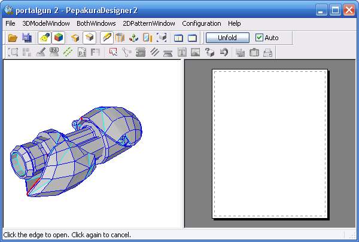Click the paste clipboard icon
The width and height of the screenshot is (359, 242).
point(254,52)
